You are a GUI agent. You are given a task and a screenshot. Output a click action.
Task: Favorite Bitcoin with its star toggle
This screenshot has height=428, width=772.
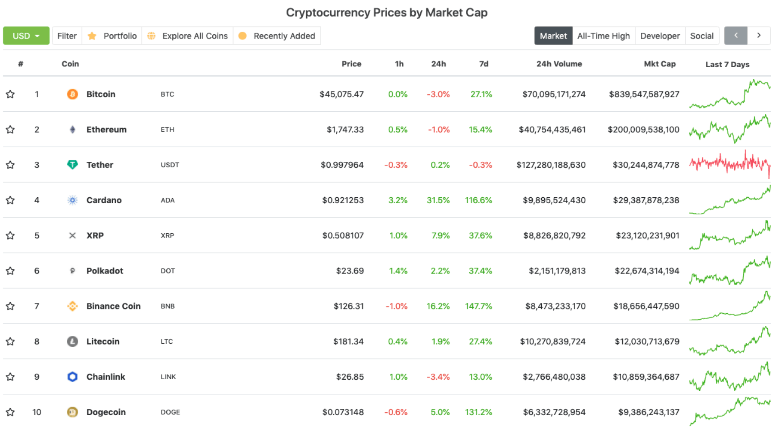click(10, 94)
